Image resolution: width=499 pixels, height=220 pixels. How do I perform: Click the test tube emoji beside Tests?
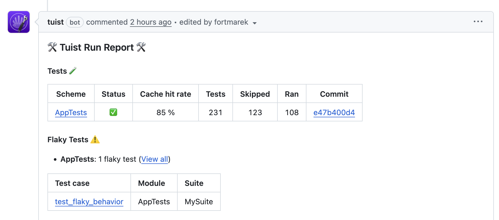73,71
